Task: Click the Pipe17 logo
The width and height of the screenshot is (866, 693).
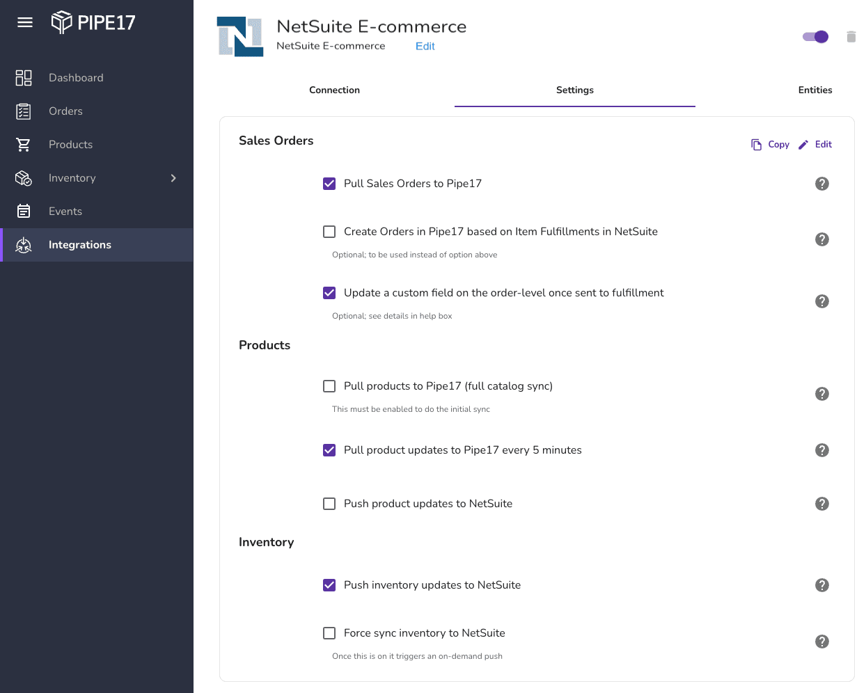Action: pyautogui.click(x=93, y=22)
